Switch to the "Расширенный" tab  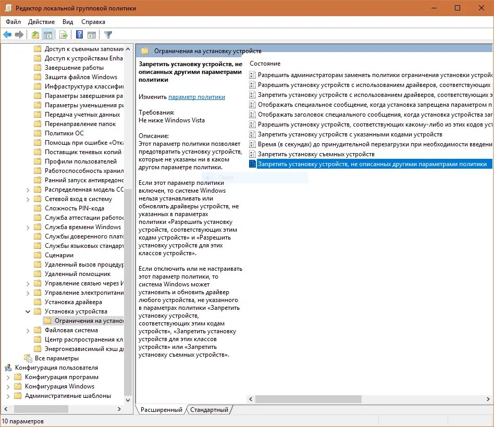162,410
